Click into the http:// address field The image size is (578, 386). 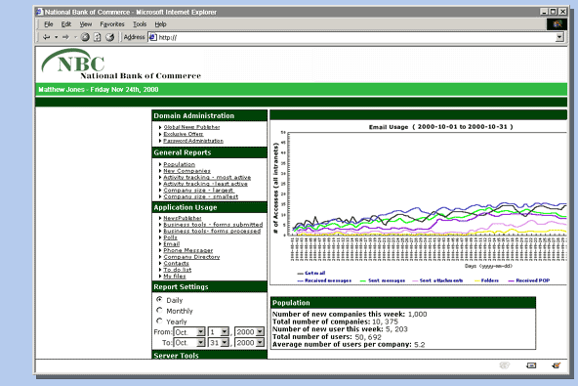point(355,37)
